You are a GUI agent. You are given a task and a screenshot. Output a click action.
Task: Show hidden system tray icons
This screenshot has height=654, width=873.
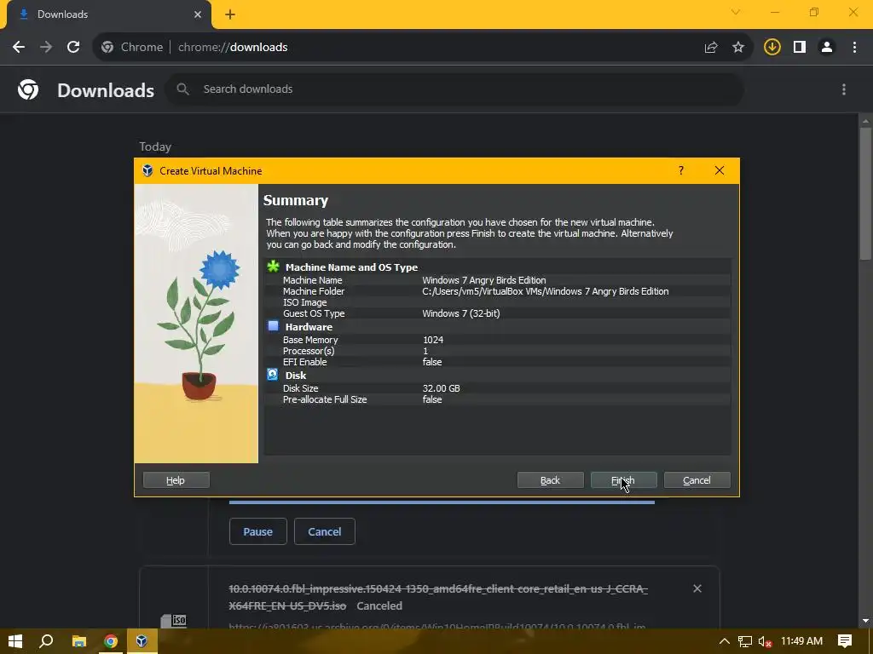click(724, 641)
